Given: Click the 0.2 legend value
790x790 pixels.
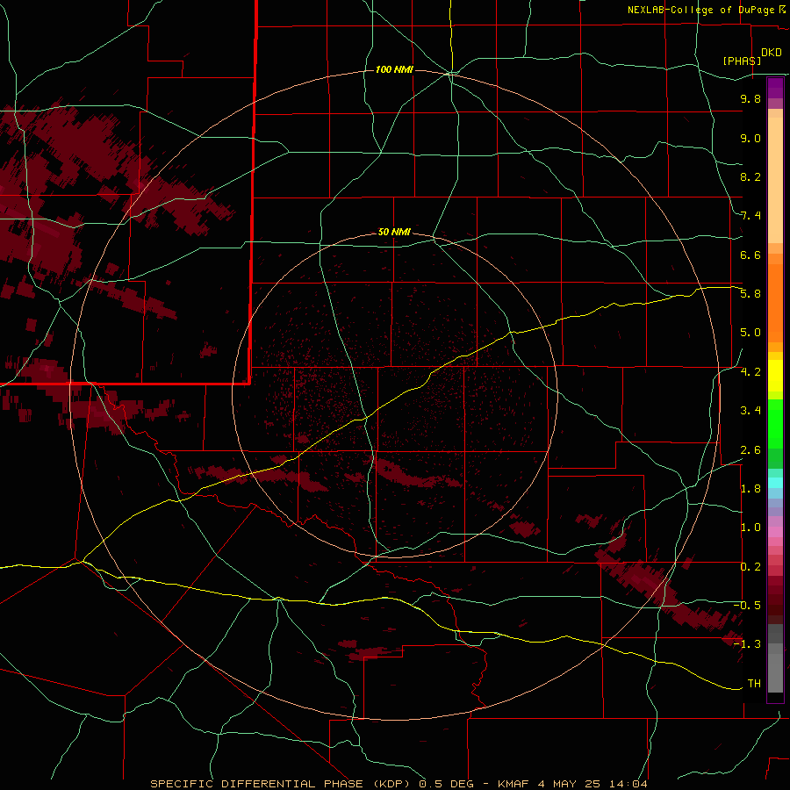Looking at the screenshot, I should click(x=750, y=567).
